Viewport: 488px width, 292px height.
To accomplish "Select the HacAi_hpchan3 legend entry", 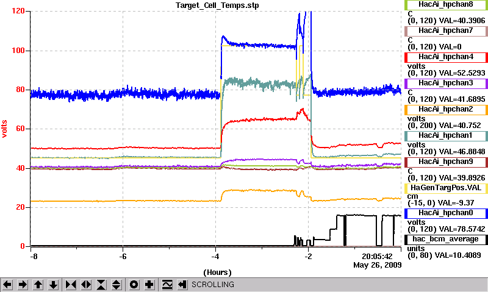I will click(x=446, y=84).
